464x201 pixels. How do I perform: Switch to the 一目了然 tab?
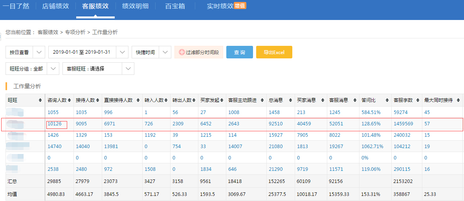pos(16,6)
